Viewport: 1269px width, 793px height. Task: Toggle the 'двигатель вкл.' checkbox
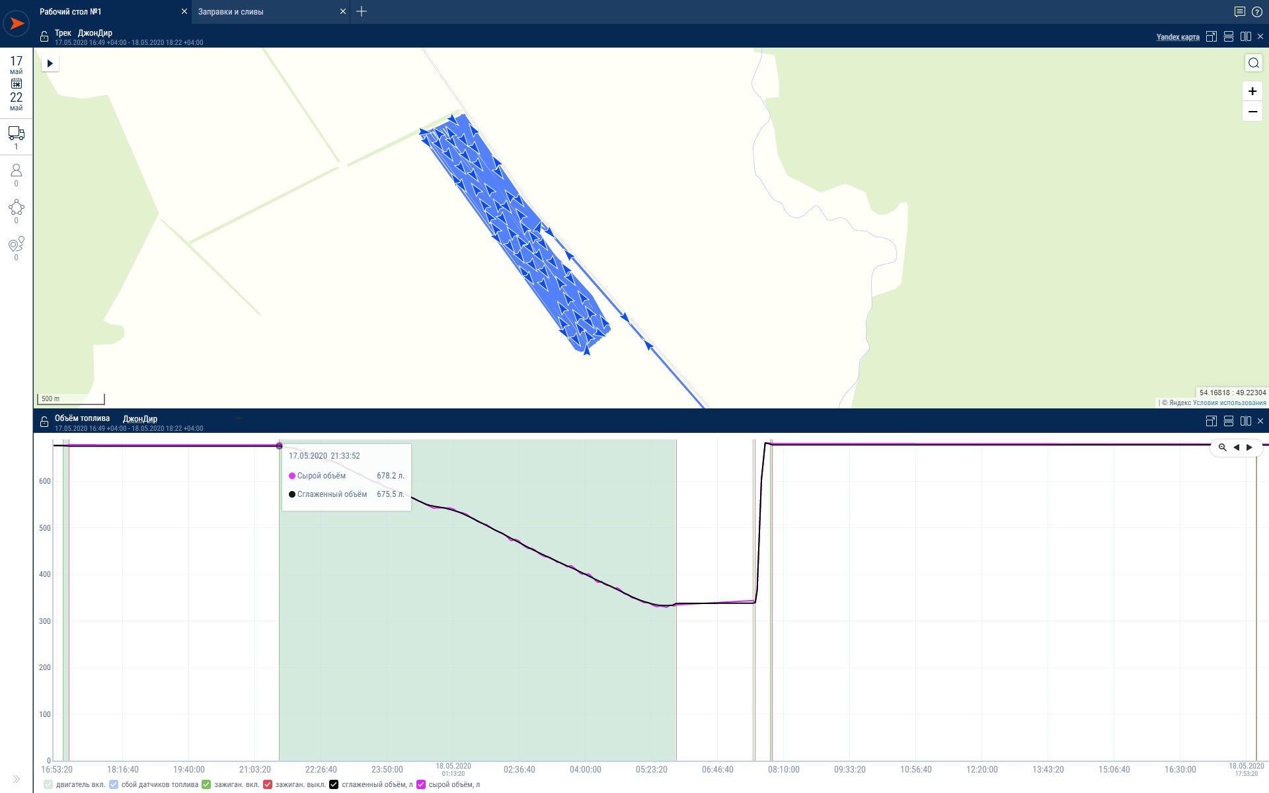[x=48, y=784]
